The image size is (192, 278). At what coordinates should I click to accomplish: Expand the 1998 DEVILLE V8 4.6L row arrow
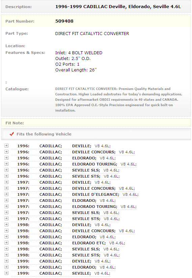click(x=6, y=224)
